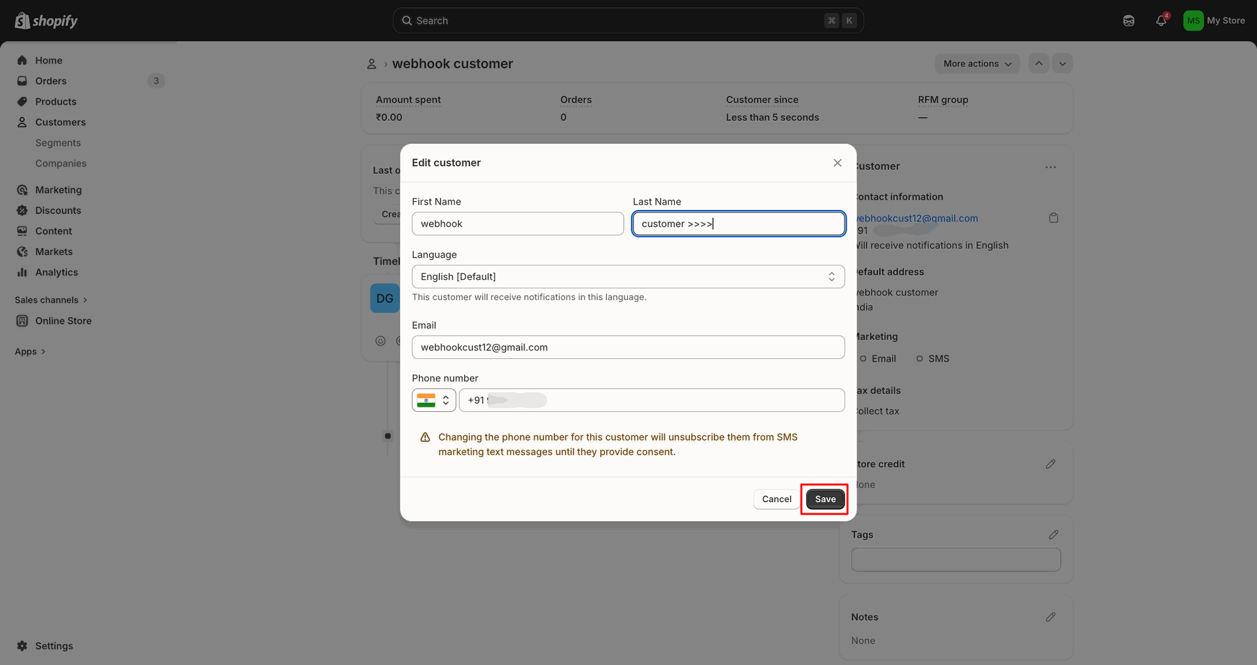This screenshot has width=1257, height=665.
Task: Focus the Email input field
Action: pyautogui.click(x=628, y=347)
